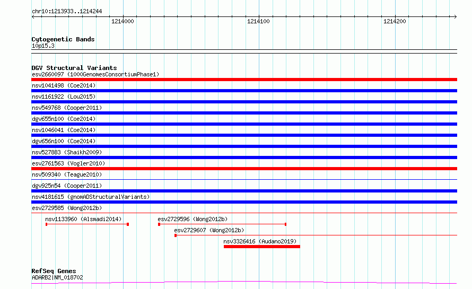This screenshot has width=472, height=289.
Task: Open nsv1046041 (Coe2014) variant label
Action: pos(64,130)
